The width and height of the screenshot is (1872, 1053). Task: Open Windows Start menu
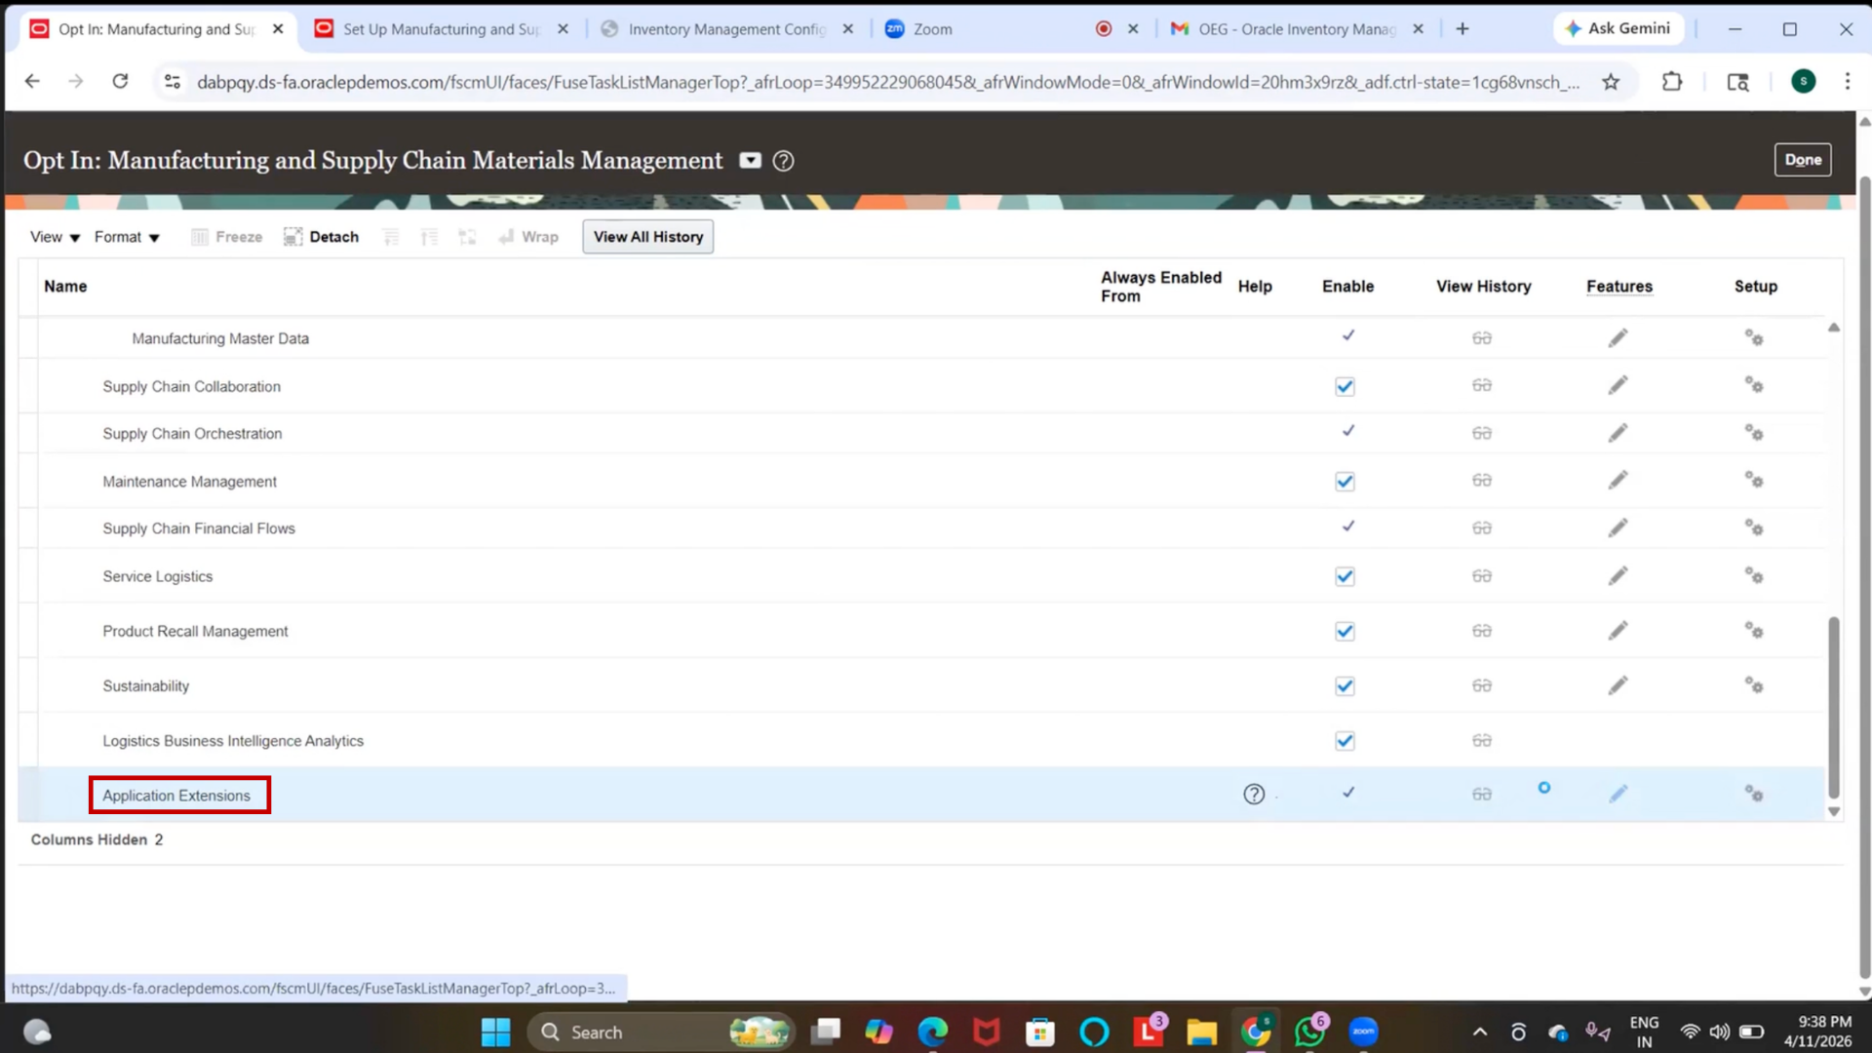tap(495, 1032)
